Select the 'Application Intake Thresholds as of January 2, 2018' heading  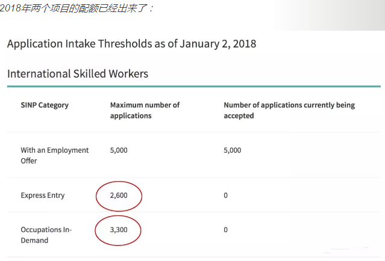point(131,44)
